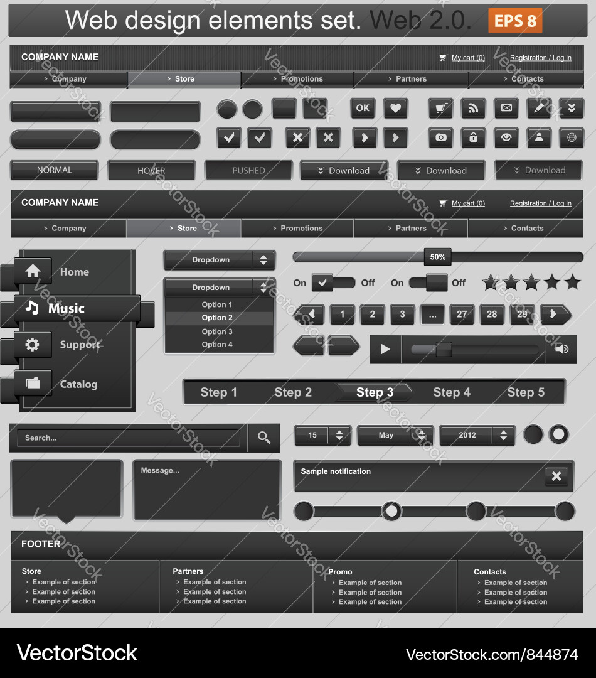Screen dimensions: 596x678
Task: Click the Home house icon
Action: pyautogui.click(x=33, y=271)
